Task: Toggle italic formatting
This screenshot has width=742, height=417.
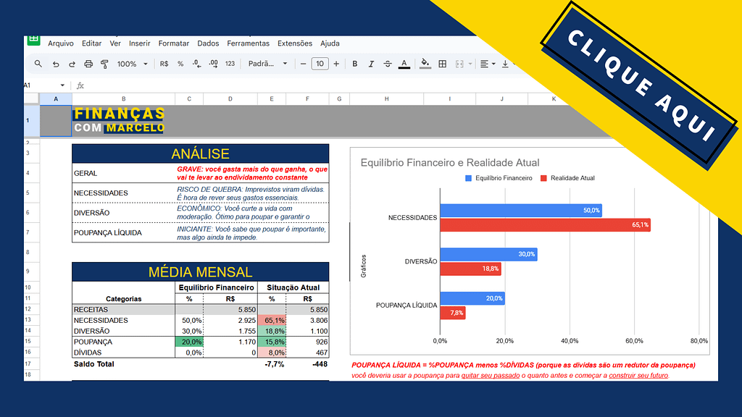Action: click(x=371, y=64)
